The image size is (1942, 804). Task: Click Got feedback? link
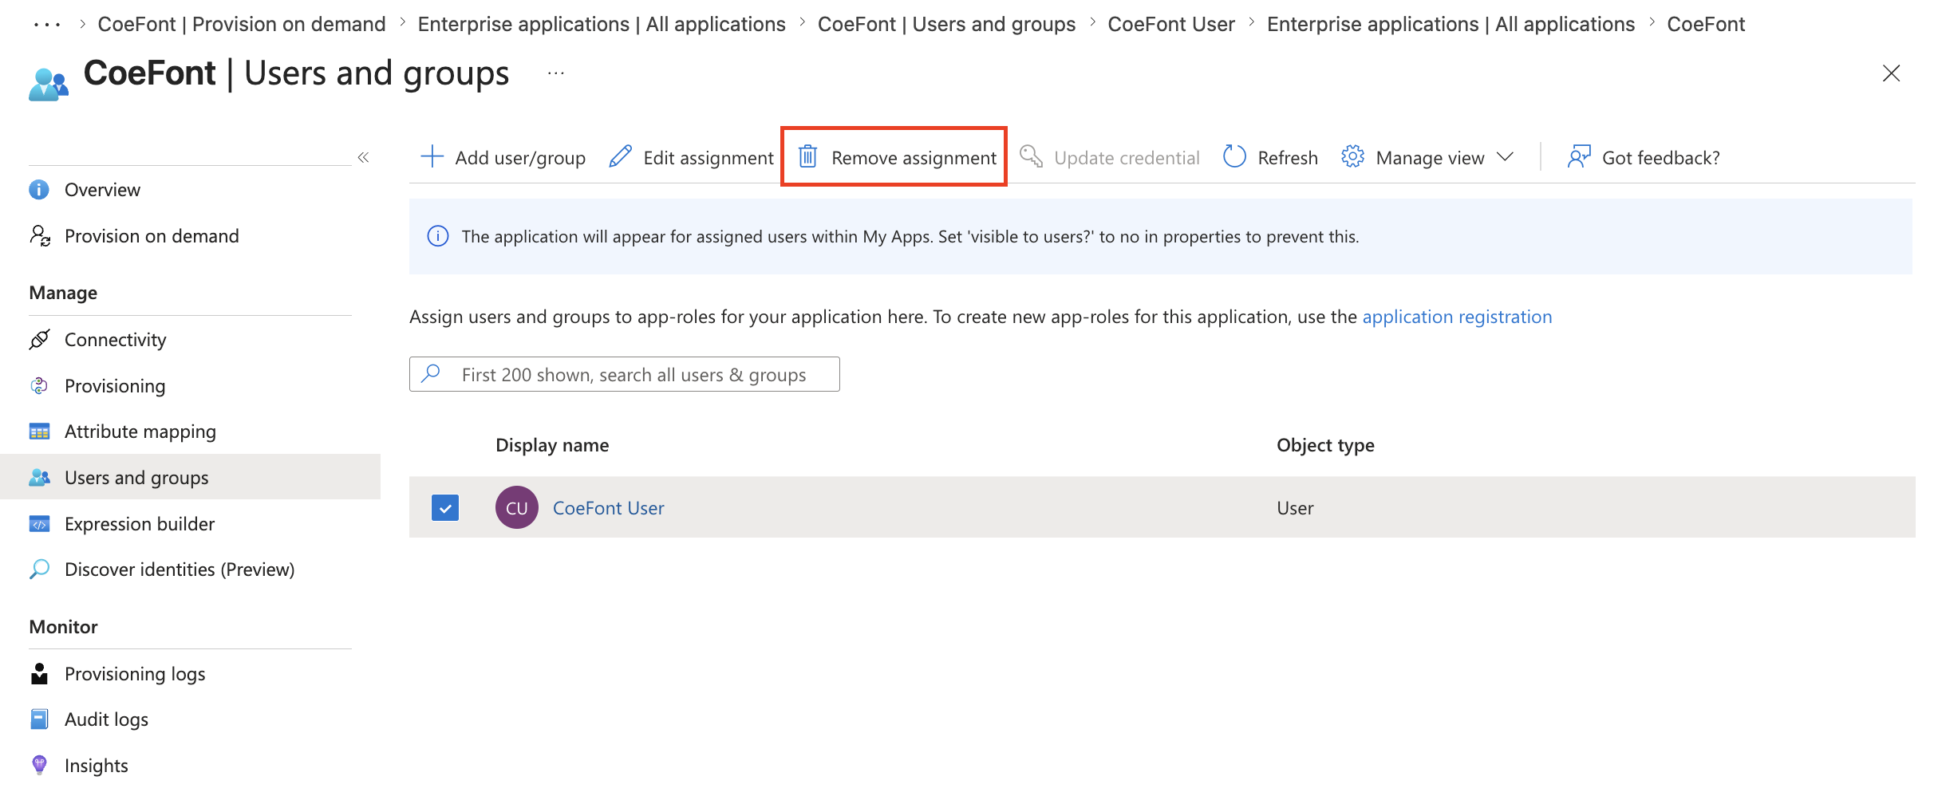pyautogui.click(x=1660, y=158)
